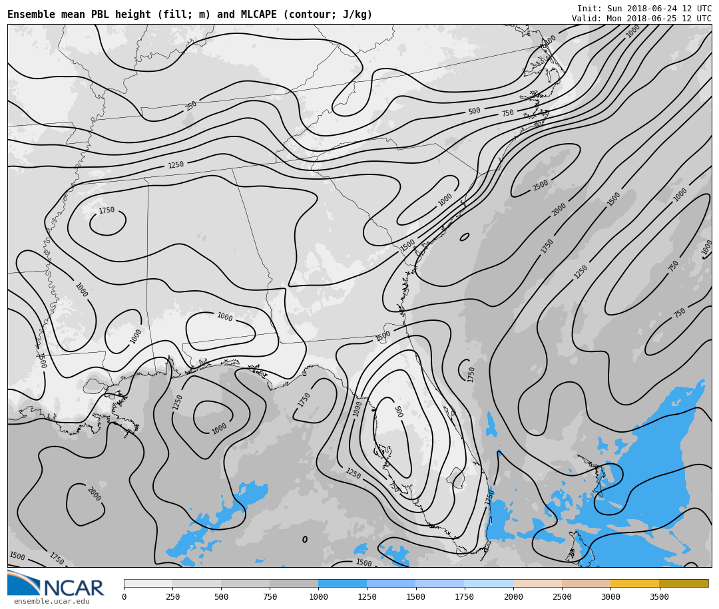Viewport: 719px width, 609px height.
Task: Click the Valid date text
Action: click(x=641, y=19)
